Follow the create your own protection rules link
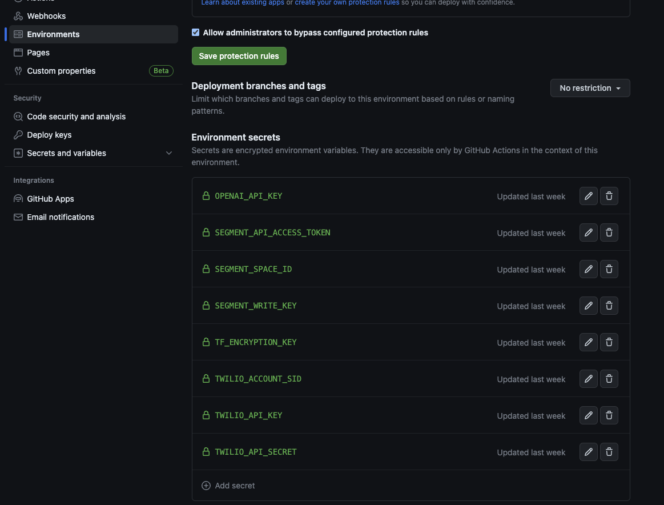Screen dimensions: 664x505 [347, 3]
